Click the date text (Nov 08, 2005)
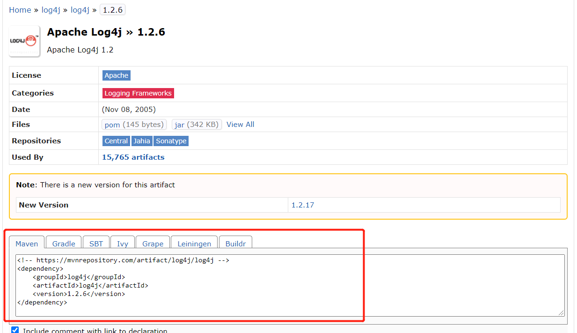Screen dimensions: 577x333 tap(129, 110)
